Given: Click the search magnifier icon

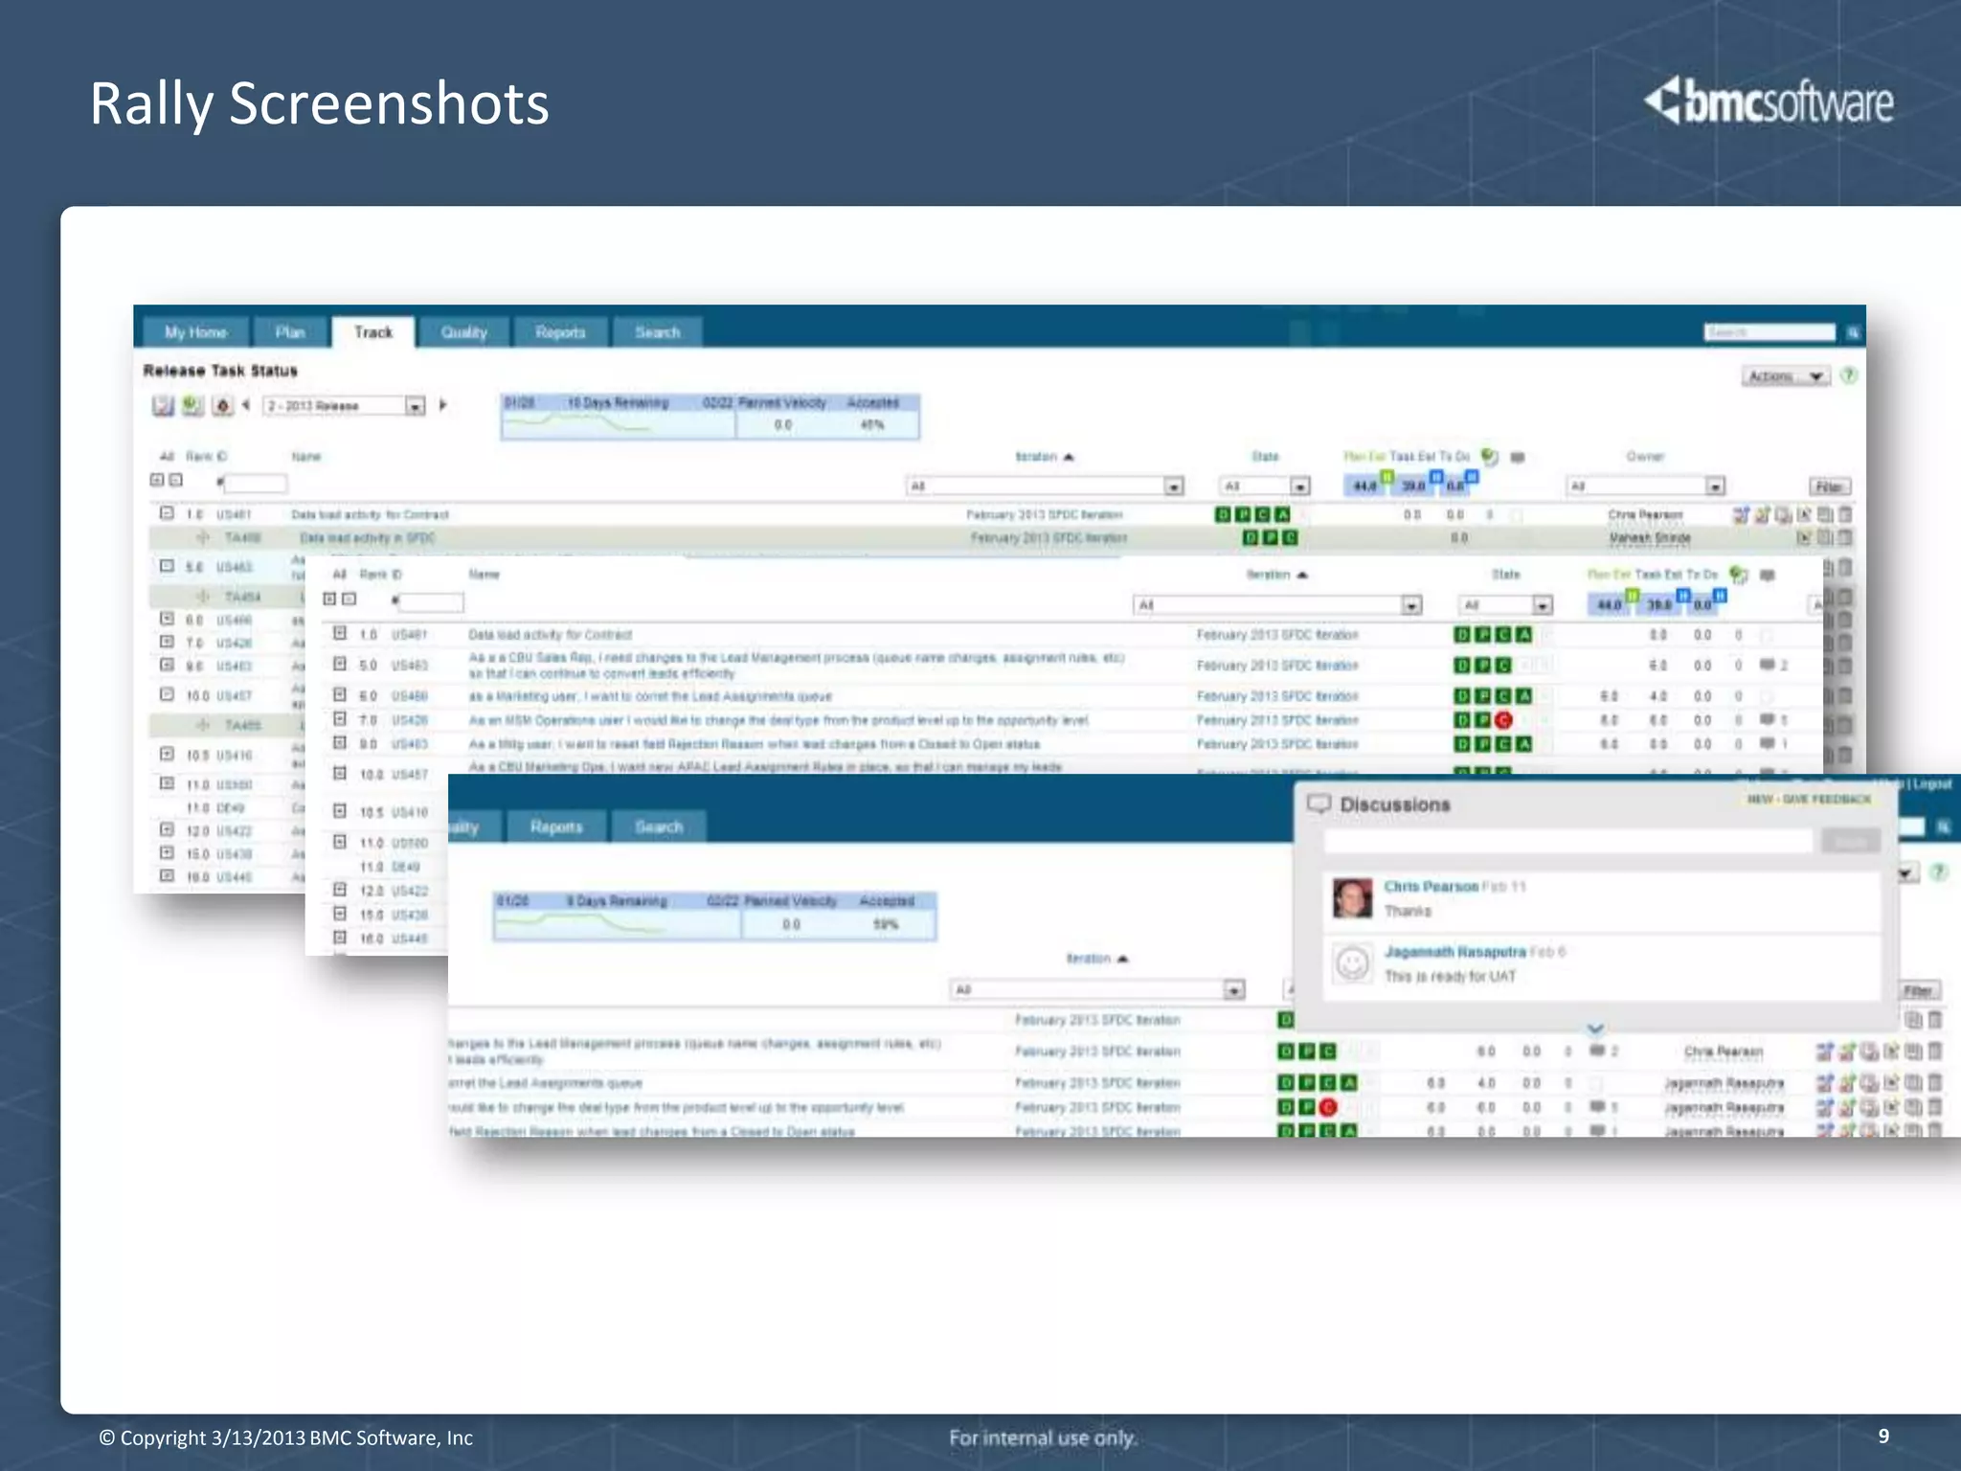Looking at the screenshot, I should [x=1853, y=332].
